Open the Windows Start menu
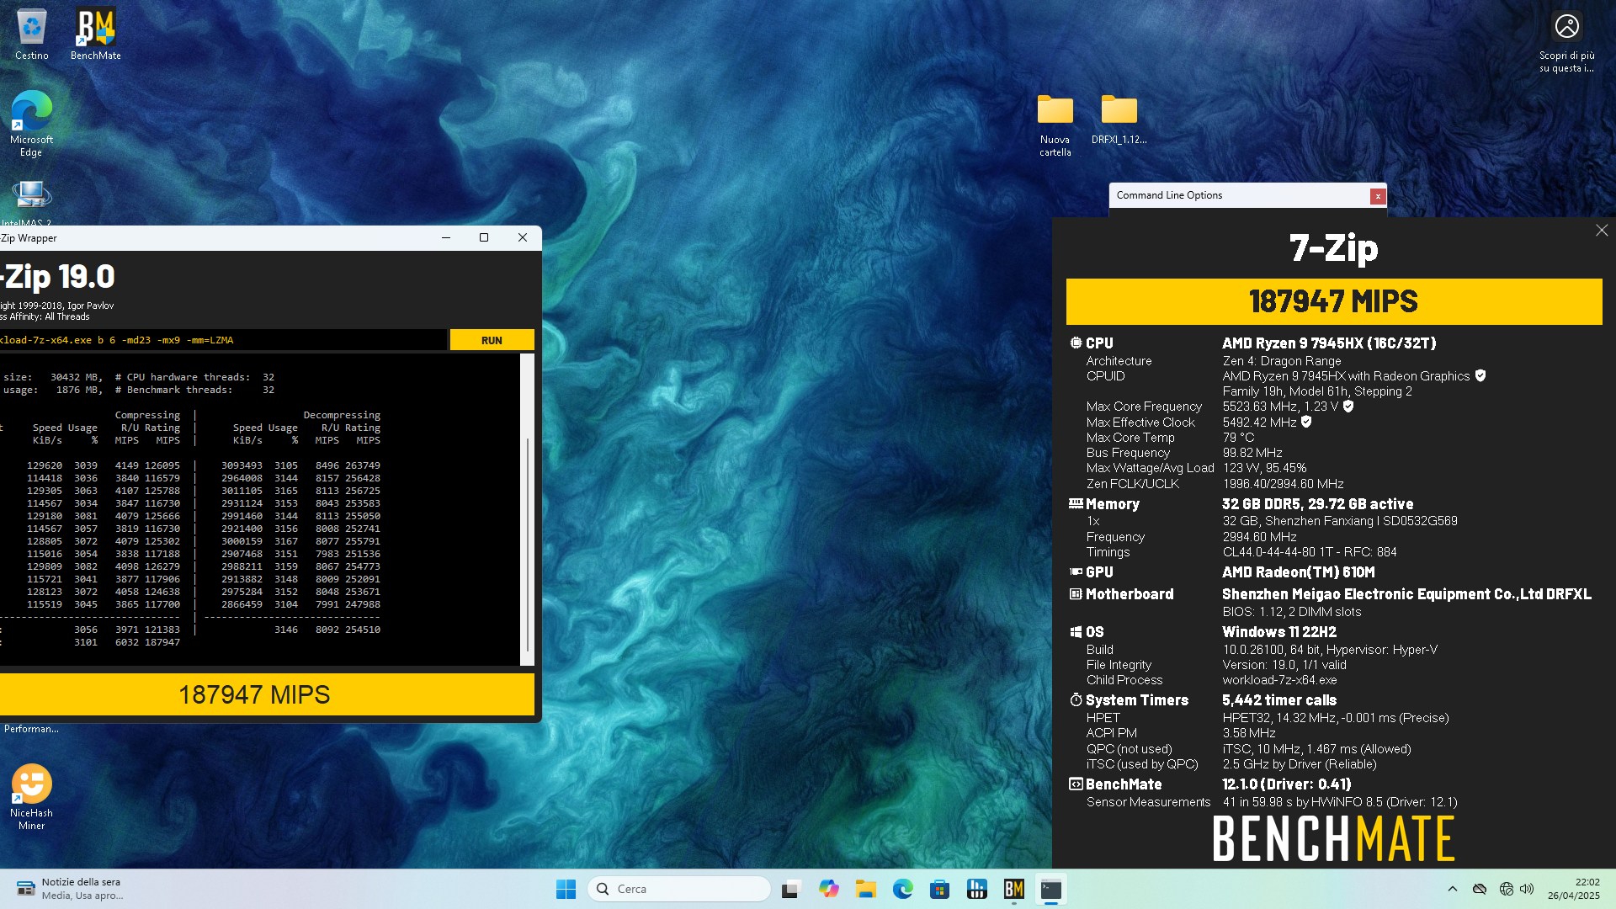Image resolution: width=1616 pixels, height=909 pixels. coord(566,889)
